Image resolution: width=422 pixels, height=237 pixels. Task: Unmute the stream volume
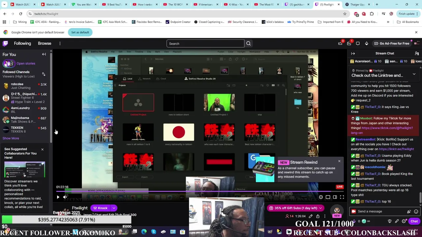point(65,197)
